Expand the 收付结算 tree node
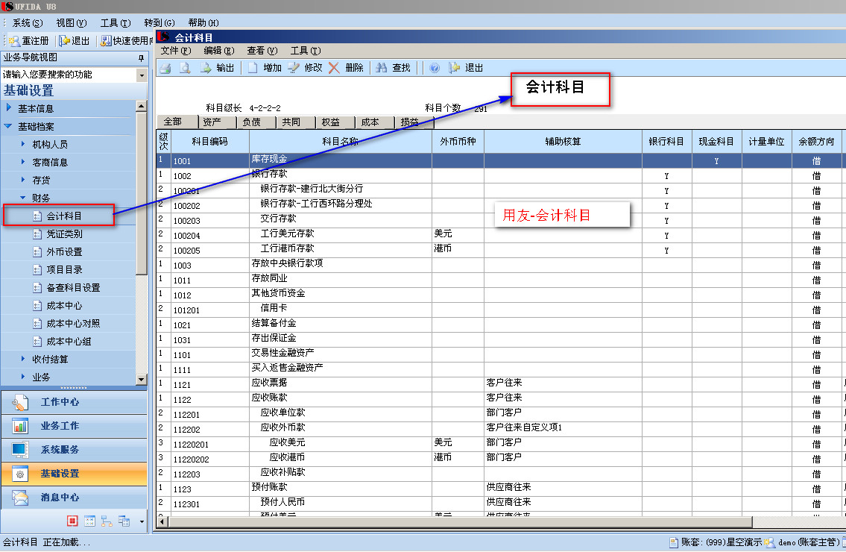Viewport: 846px width, 552px height. (x=23, y=360)
